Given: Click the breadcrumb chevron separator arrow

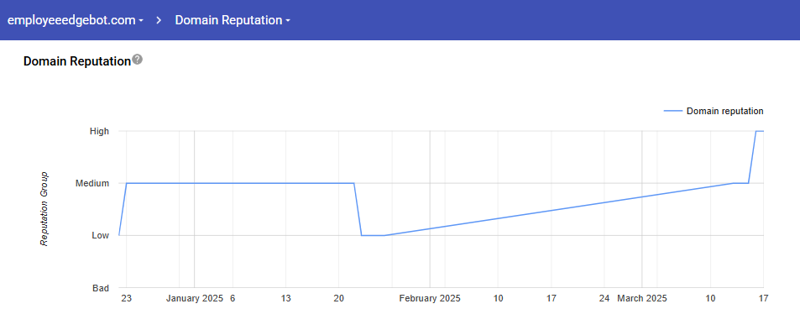Looking at the screenshot, I should pos(159,20).
